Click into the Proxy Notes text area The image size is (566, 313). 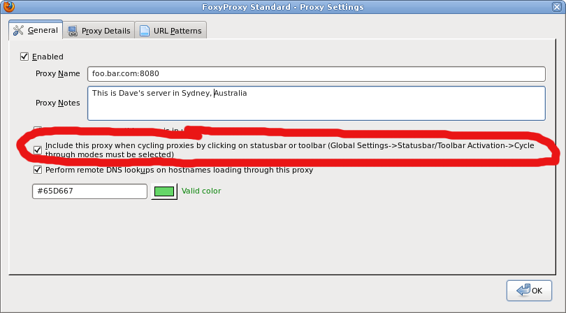(317, 103)
